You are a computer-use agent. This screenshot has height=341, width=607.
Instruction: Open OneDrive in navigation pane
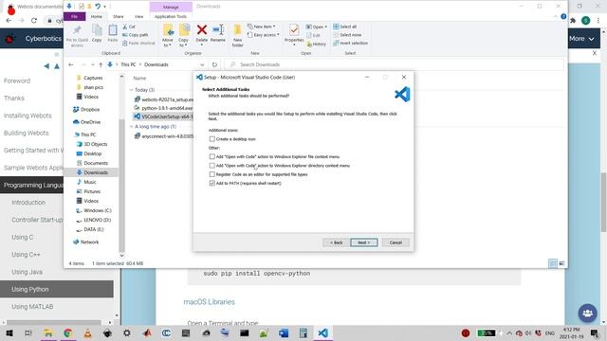86,122
